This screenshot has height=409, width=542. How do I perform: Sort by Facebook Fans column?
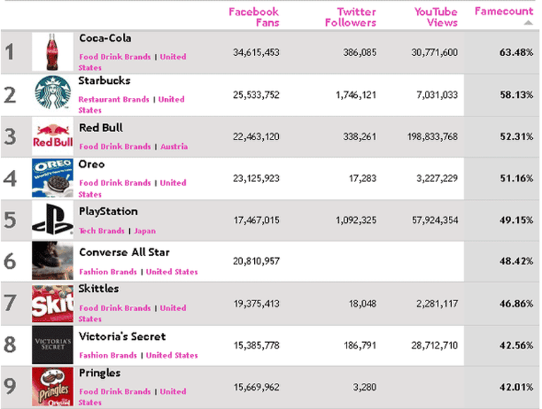coord(253,17)
